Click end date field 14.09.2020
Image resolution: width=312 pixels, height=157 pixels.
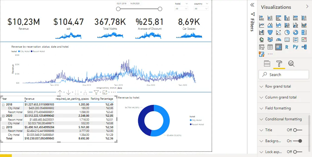pos(135,4)
